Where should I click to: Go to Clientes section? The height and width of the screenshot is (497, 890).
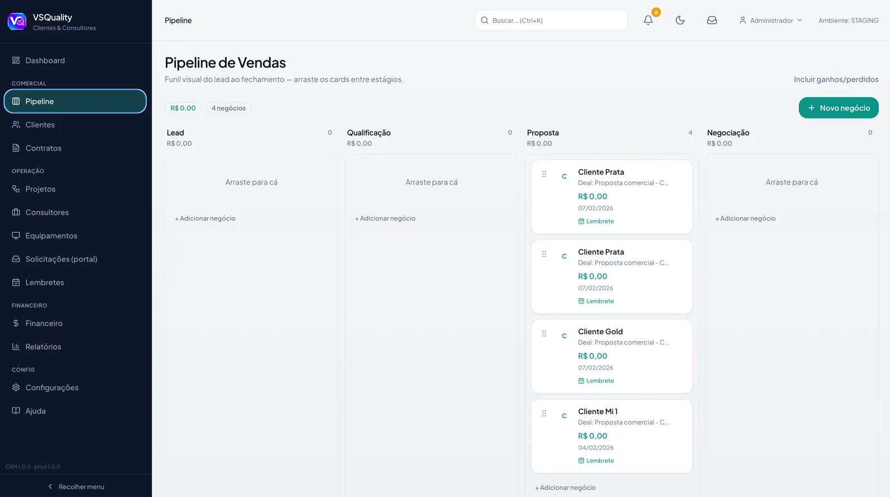tap(76, 125)
